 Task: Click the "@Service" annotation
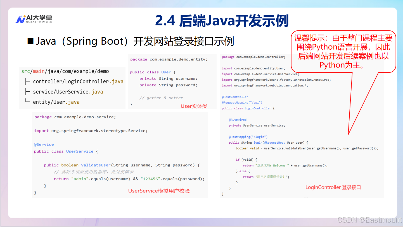point(44,144)
